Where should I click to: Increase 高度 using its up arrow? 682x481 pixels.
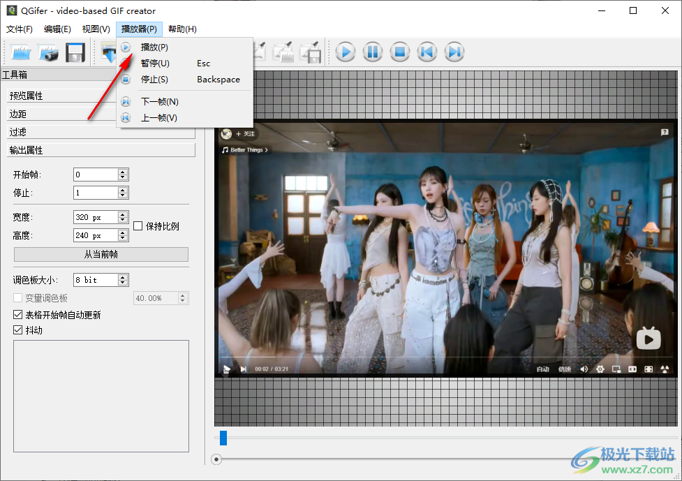tap(123, 232)
